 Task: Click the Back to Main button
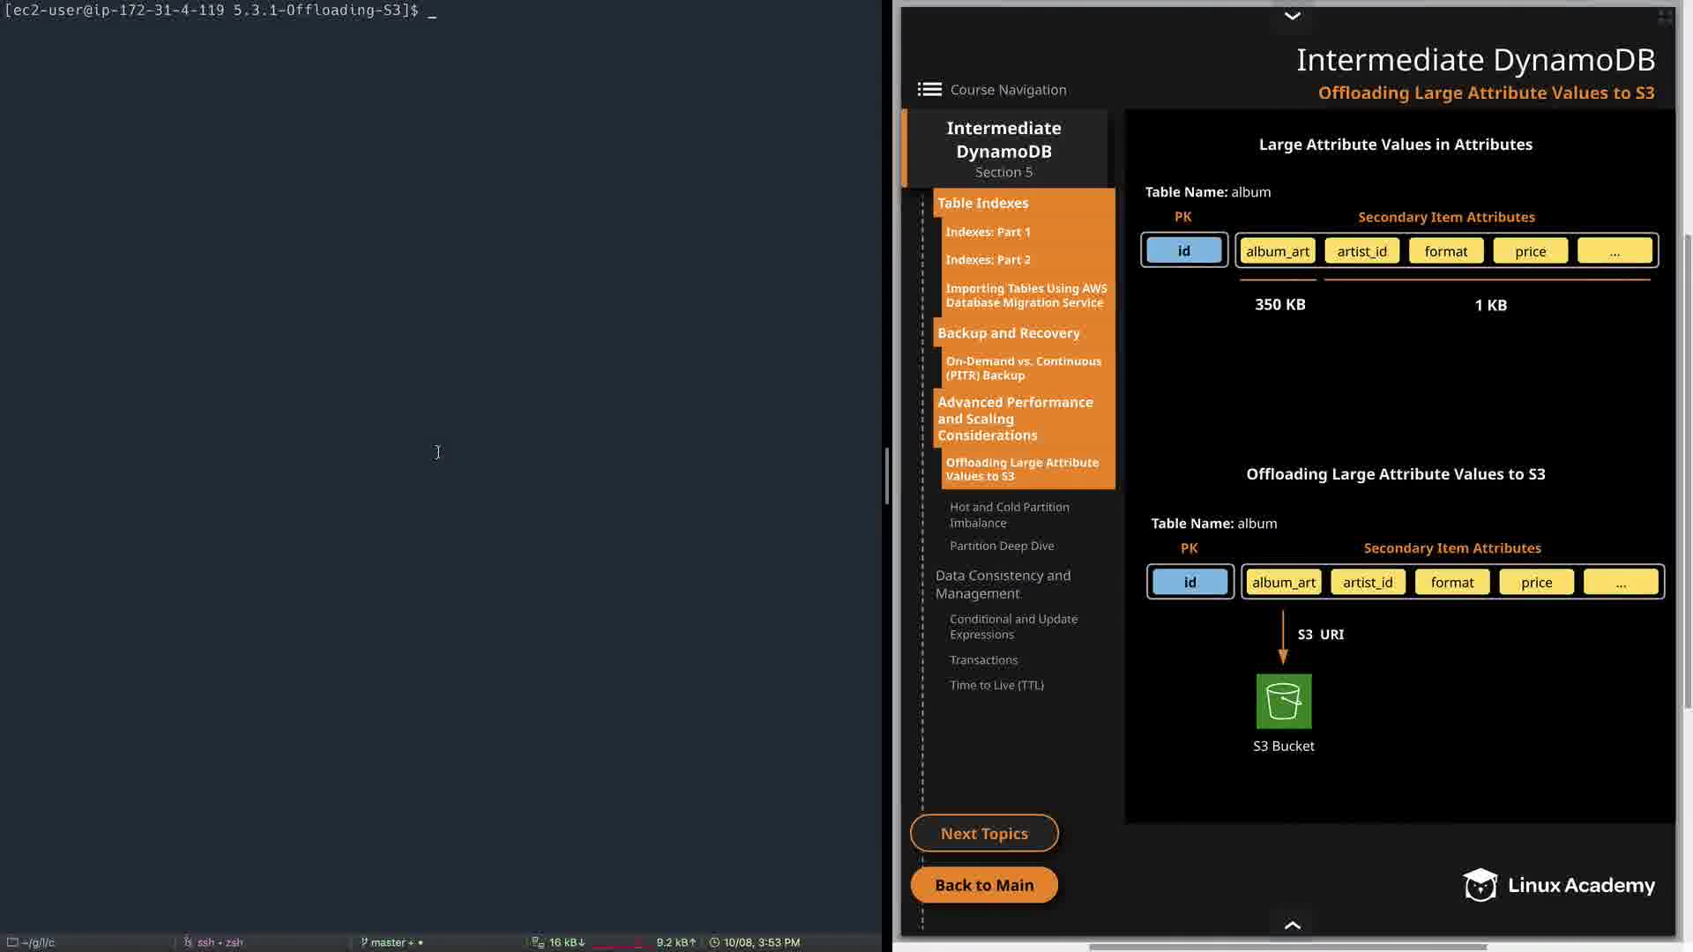point(984,885)
